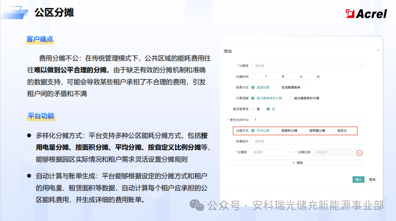Confirm with the 确认 button

coord(358,179)
